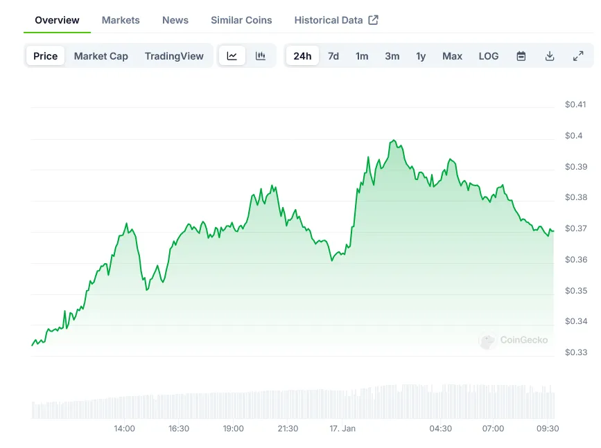Screen dimensions: 601x448
Task: Enable LOG scale for the chart
Action: pyautogui.click(x=488, y=55)
